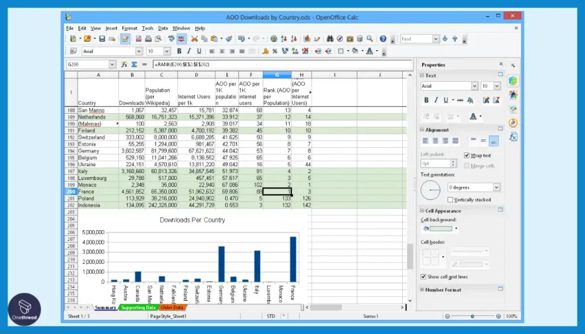Click Sort Descending icon
This screenshot has height=334, width=585.
tap(294, 39)
